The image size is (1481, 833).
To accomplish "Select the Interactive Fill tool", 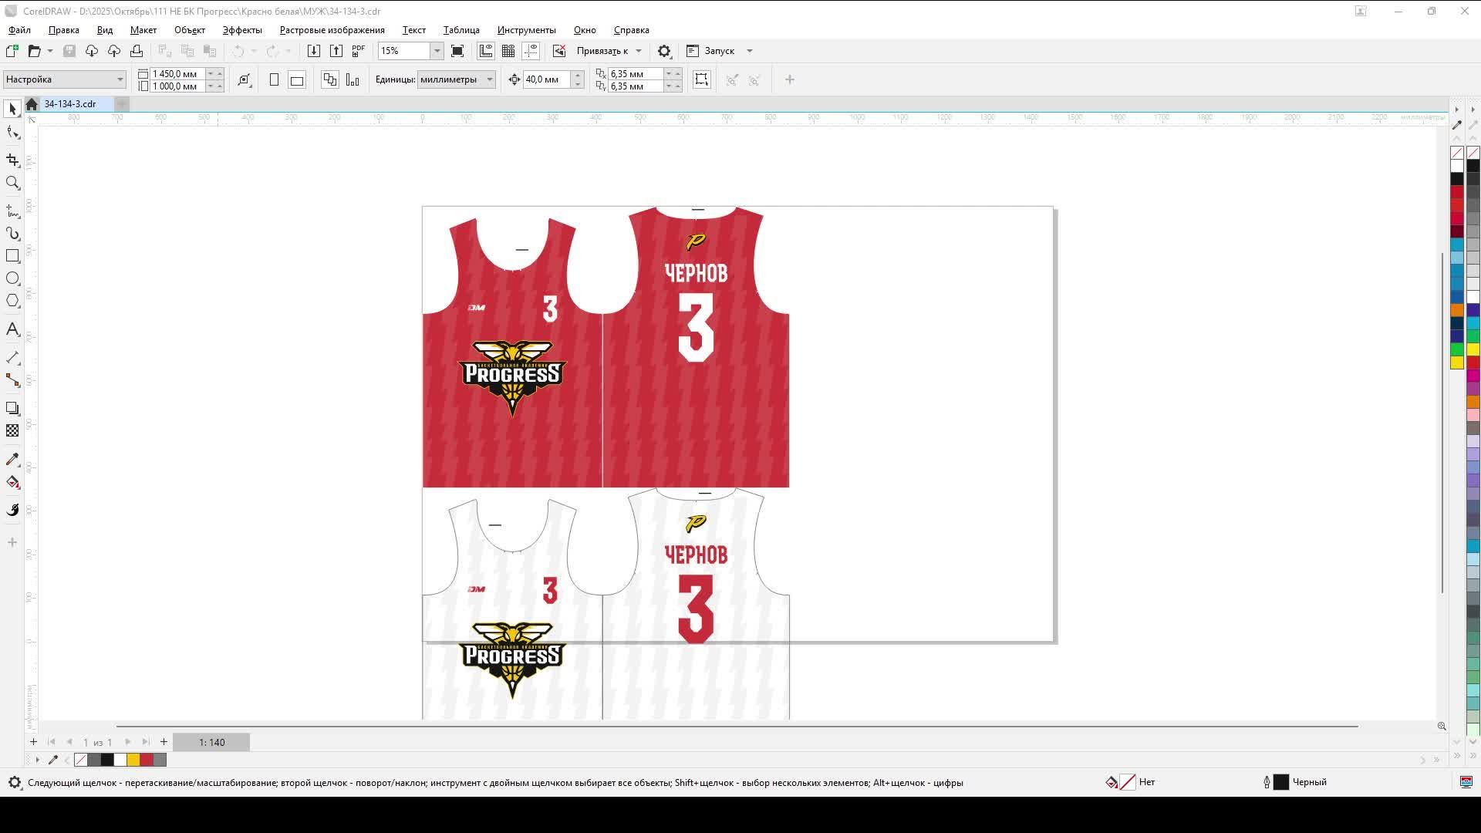I will point(12,483).
